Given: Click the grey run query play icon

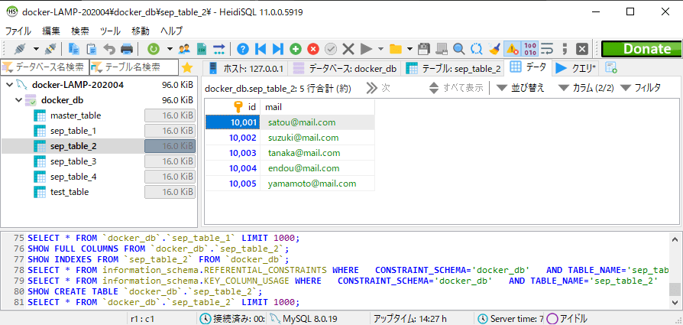Looking at the screenshot, I should pos(366,49).
